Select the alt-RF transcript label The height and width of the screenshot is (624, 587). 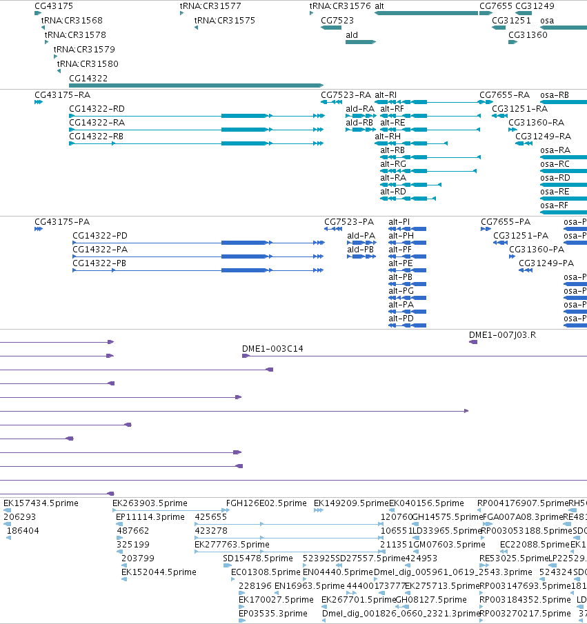point(392,109)
